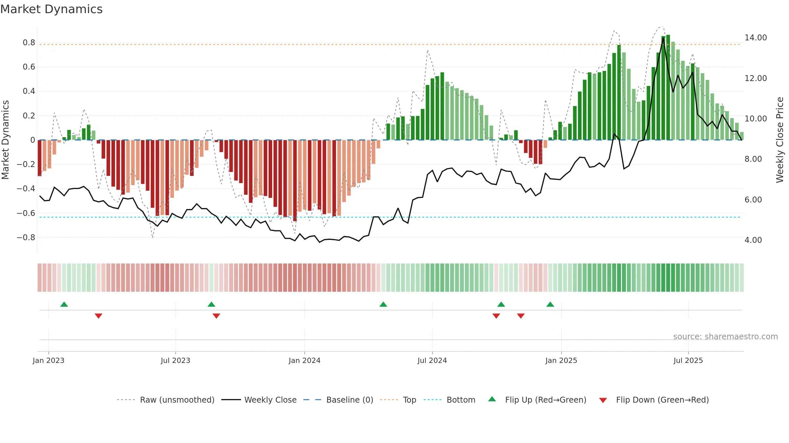
Task: Click the Raw (unsmoothed) legend entry
Action: click(166, 400)
